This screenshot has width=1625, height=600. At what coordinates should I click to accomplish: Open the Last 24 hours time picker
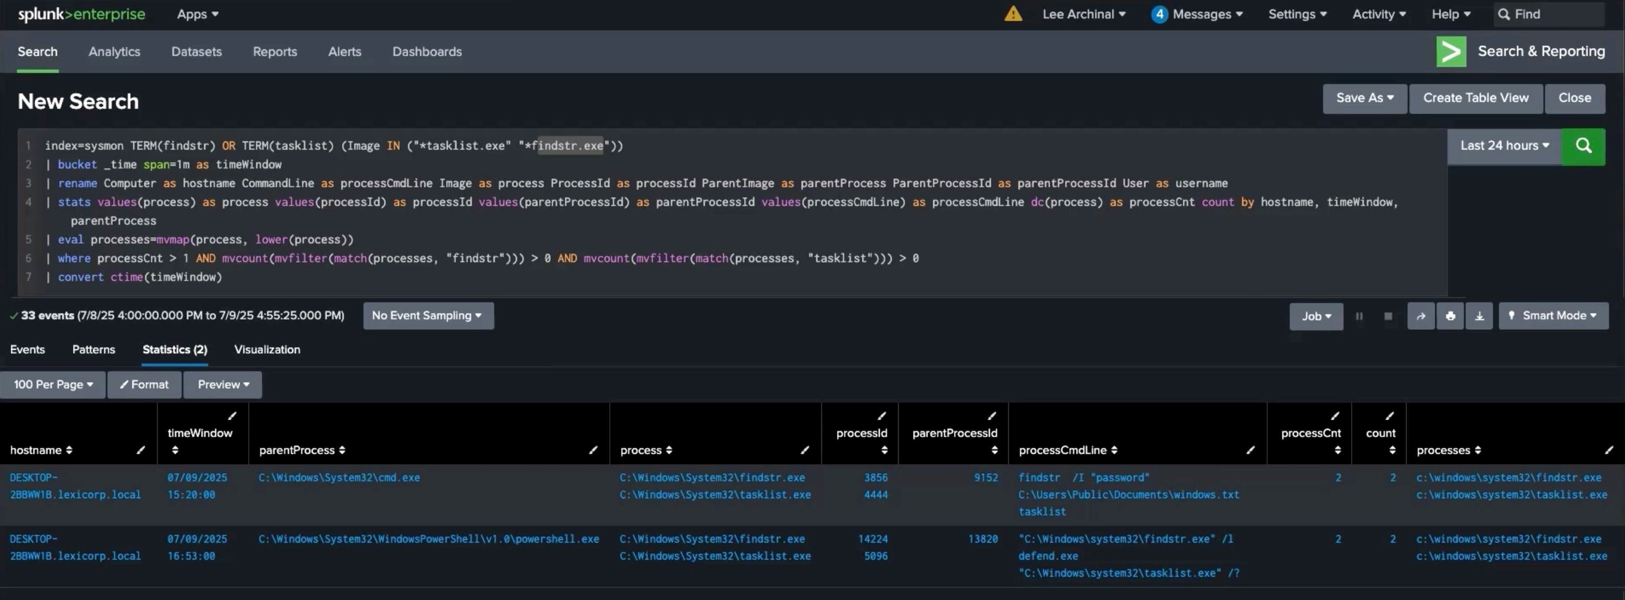[x=1504, y=146]
